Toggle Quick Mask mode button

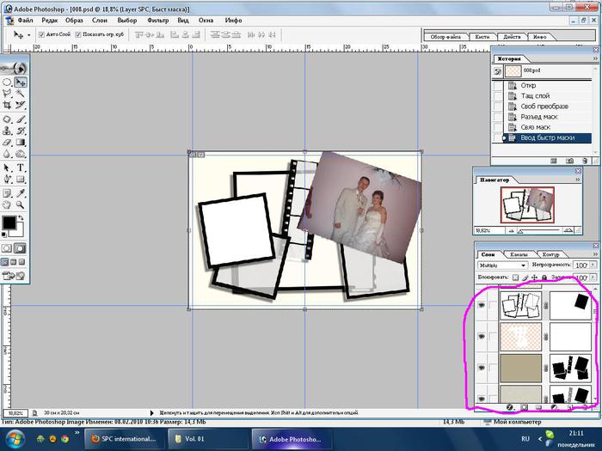click(20, 248)
